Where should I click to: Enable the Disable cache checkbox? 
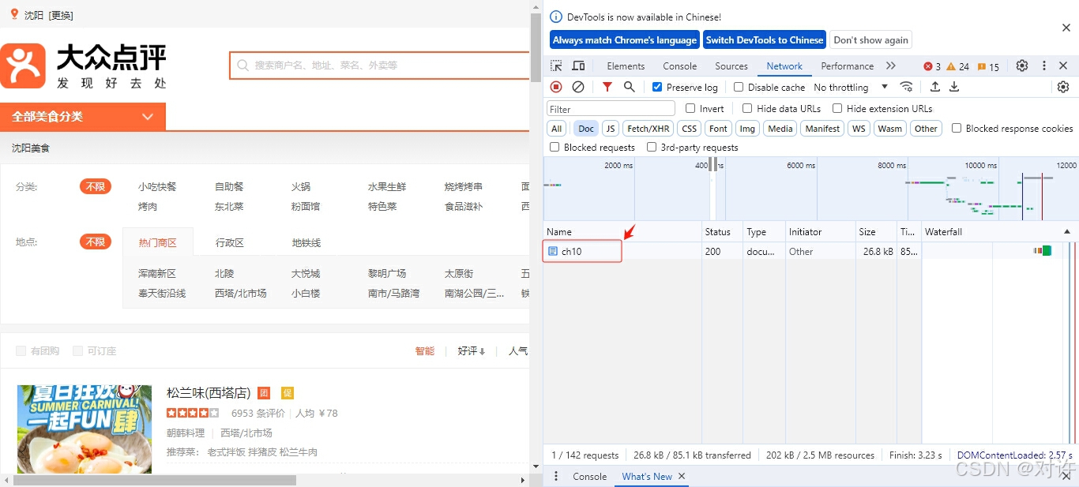[x=739, y=87]
